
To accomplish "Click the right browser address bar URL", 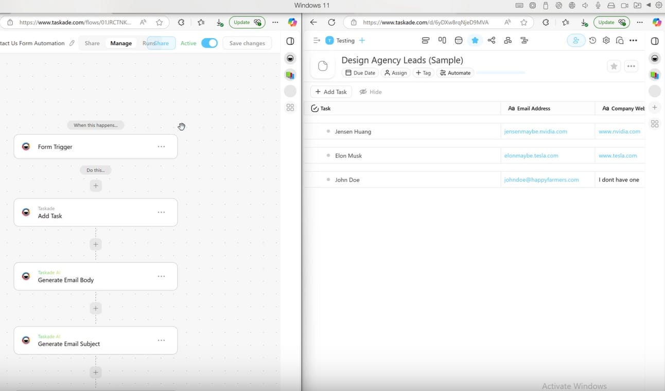I will (x=426, y=22).
